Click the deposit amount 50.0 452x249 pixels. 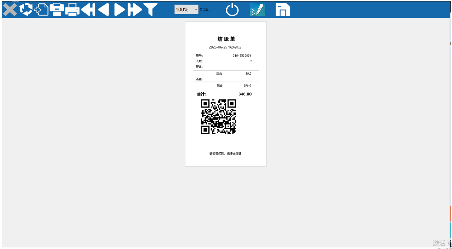pos(248,74)
